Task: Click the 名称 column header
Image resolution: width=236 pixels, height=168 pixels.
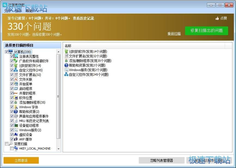Action: tap(68, 46)
